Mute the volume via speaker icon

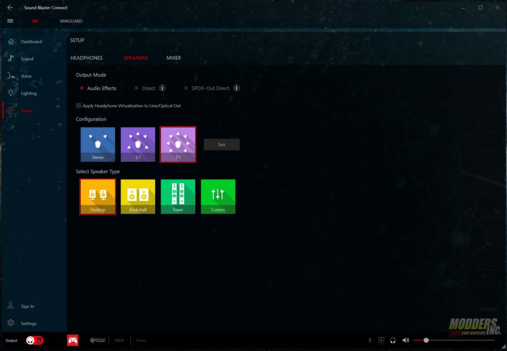(406, 340)
